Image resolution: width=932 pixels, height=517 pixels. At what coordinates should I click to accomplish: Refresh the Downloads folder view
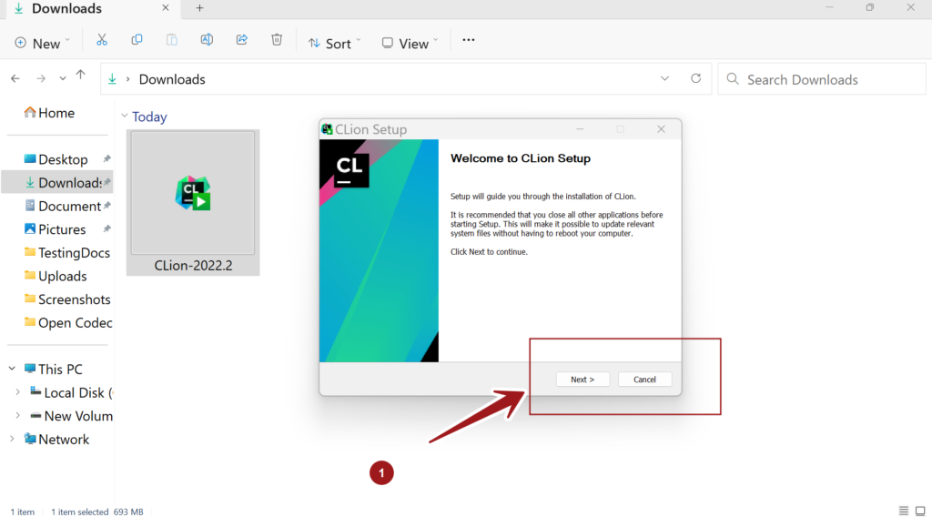tap(696, 79)
